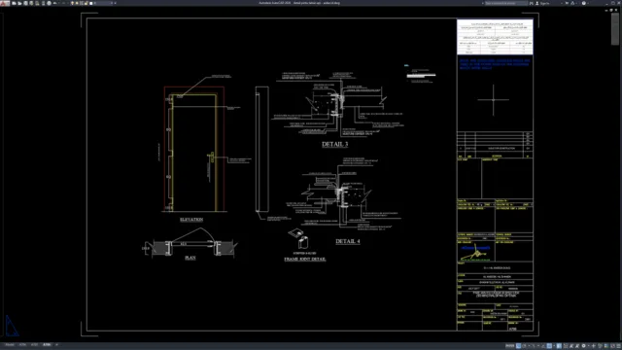
Task: Click the New drawing icon
Action: (14, 3)
